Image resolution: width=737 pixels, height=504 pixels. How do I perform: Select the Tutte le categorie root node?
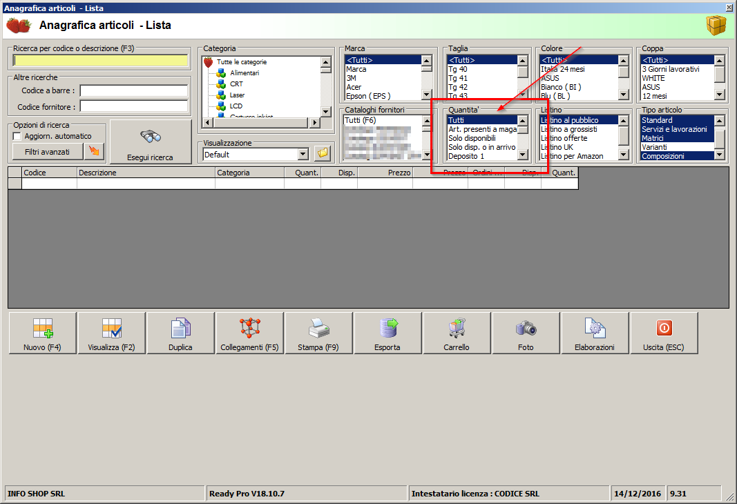pos(242,62)
